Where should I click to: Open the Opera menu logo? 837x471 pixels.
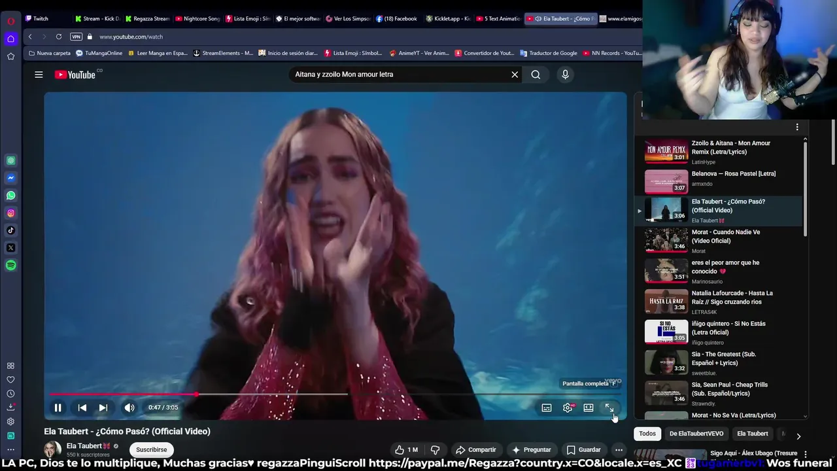[x=10, y=21]
